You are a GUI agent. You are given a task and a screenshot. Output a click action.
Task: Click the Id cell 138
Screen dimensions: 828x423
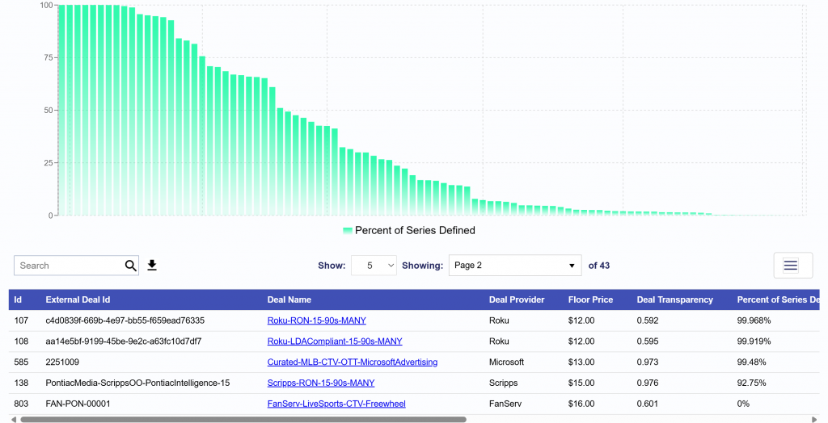click(21, 383)
